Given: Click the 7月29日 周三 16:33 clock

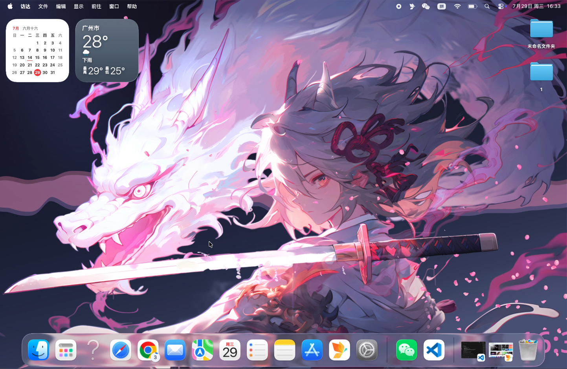Looking at the screenshot, I should (x=537, y=6).
